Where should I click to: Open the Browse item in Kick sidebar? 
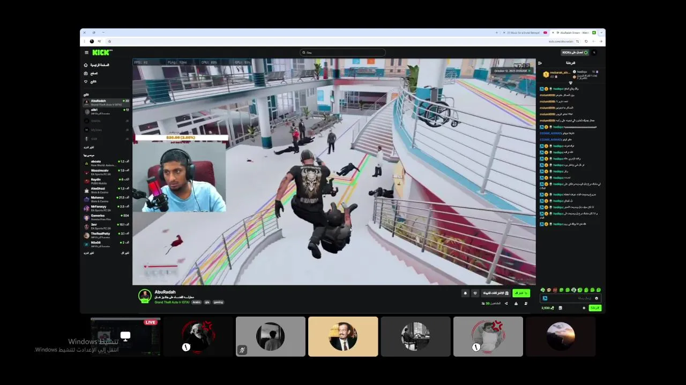(91, 73)
